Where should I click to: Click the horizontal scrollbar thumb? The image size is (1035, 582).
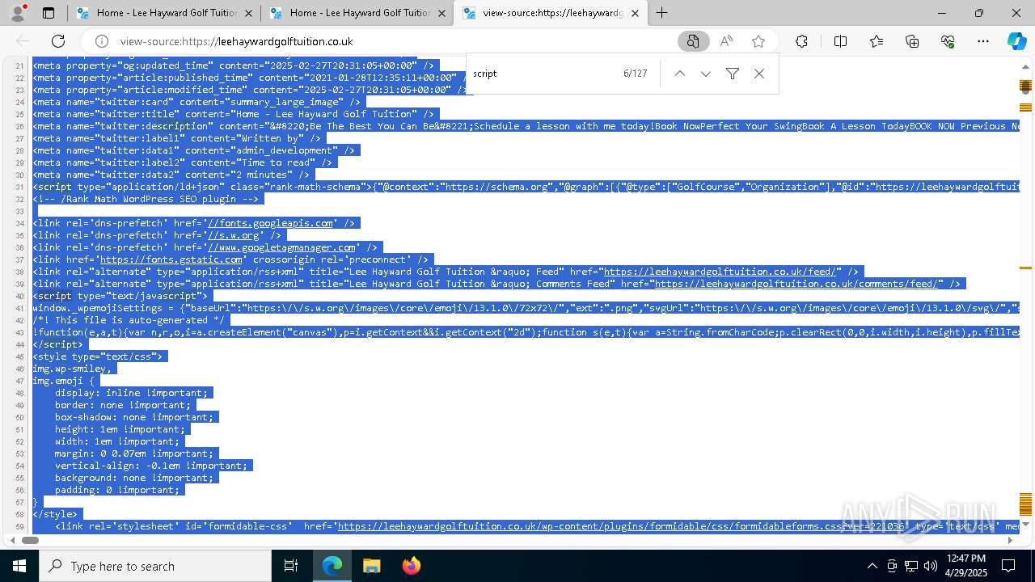click(30, 540)
